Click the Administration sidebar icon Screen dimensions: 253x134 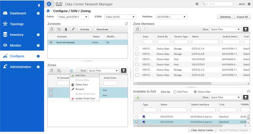point(5,67)
